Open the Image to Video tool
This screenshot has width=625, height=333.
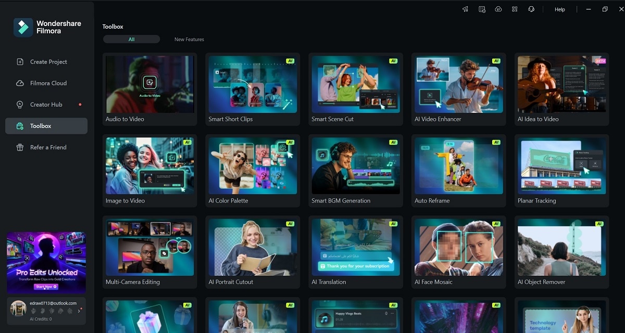(x=149, y=171)
